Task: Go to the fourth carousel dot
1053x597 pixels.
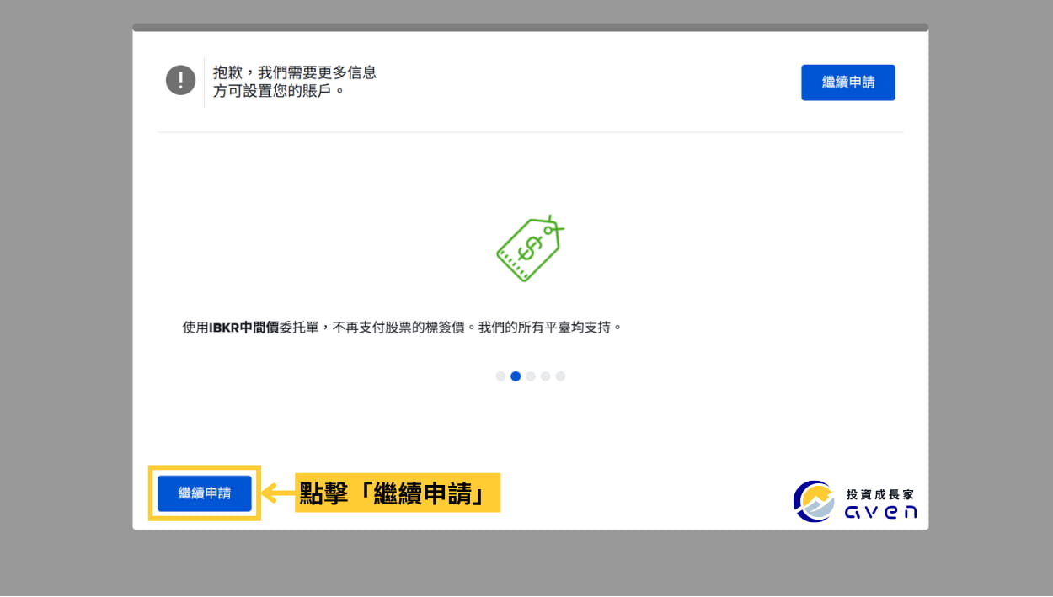Action: pyautogui.click(x=545, y=376)
